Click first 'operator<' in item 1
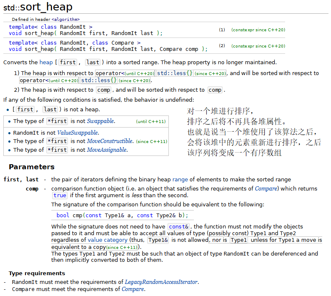Viewport: 331px width, 296px height. pyautogui.click(x=110, y=73)
